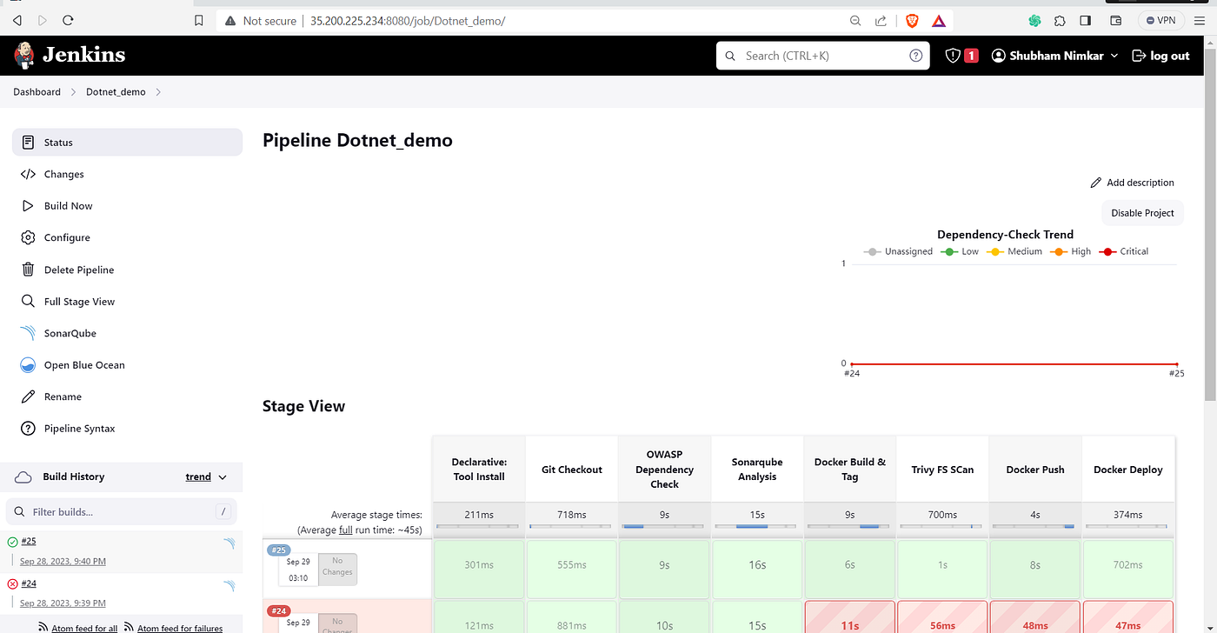Click the security warning shield icon
This screenshot has height=633, width=1217.
pyautogui.click(x=952, y=54)
